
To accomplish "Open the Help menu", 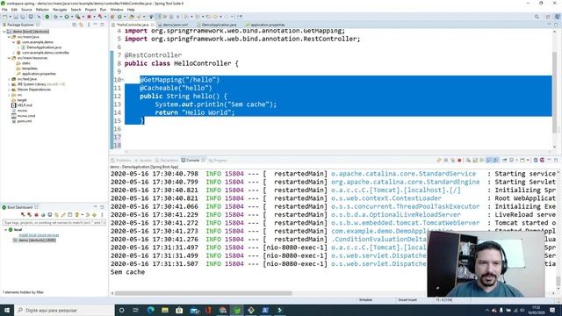I will [x=131, y=10].
